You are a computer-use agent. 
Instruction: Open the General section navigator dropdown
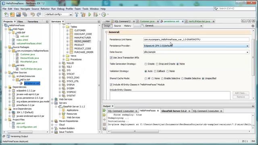tap(201, 26)
